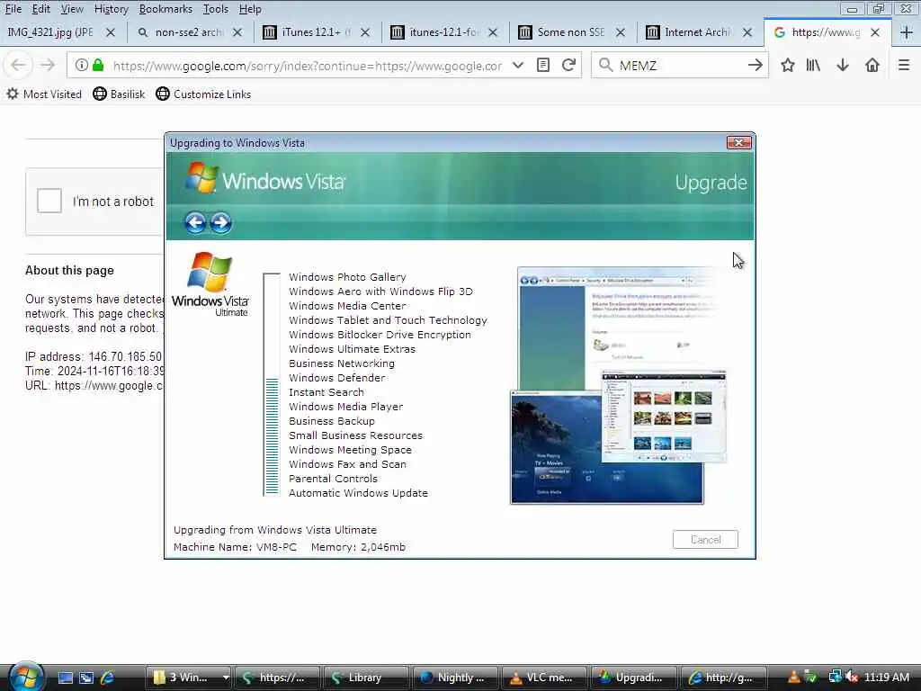
Task: Click the VLC cone tray icon
Action: pos(793,678)
